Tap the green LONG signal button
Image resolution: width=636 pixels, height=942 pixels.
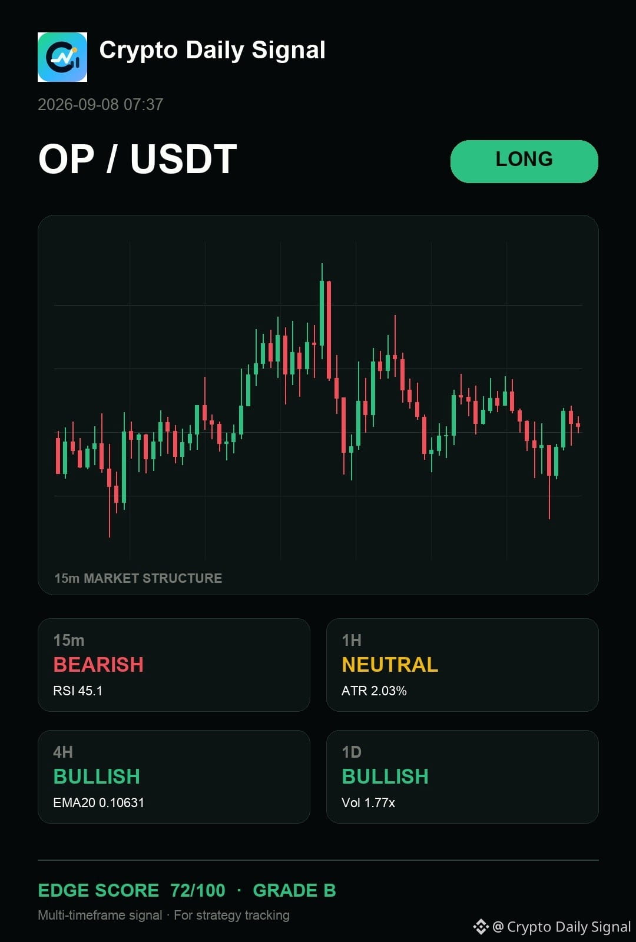click(524, 161)
